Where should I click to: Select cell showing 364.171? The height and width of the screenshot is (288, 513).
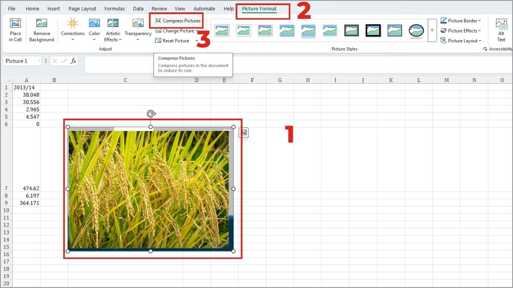(27, 203)
